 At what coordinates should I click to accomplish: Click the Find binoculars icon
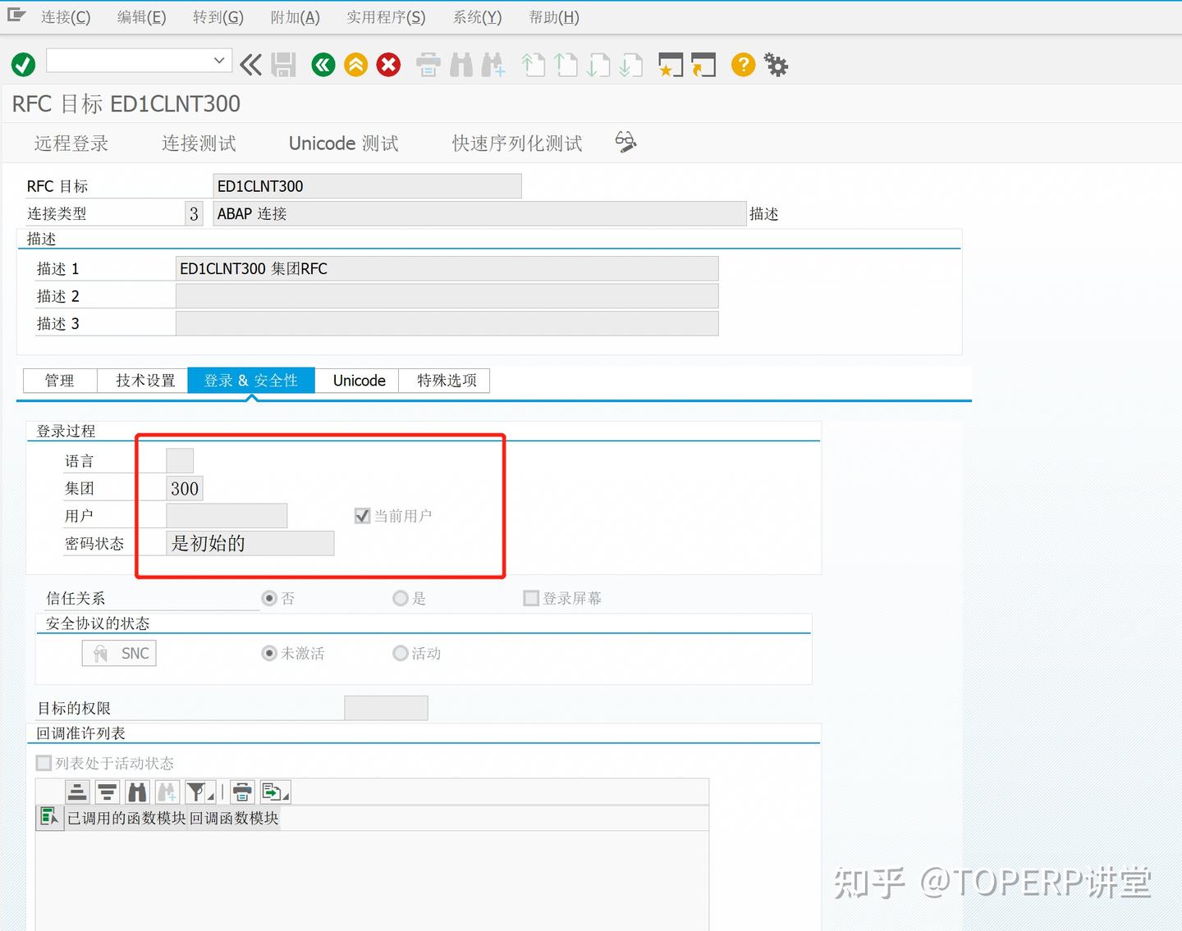[x=461, y=65]
